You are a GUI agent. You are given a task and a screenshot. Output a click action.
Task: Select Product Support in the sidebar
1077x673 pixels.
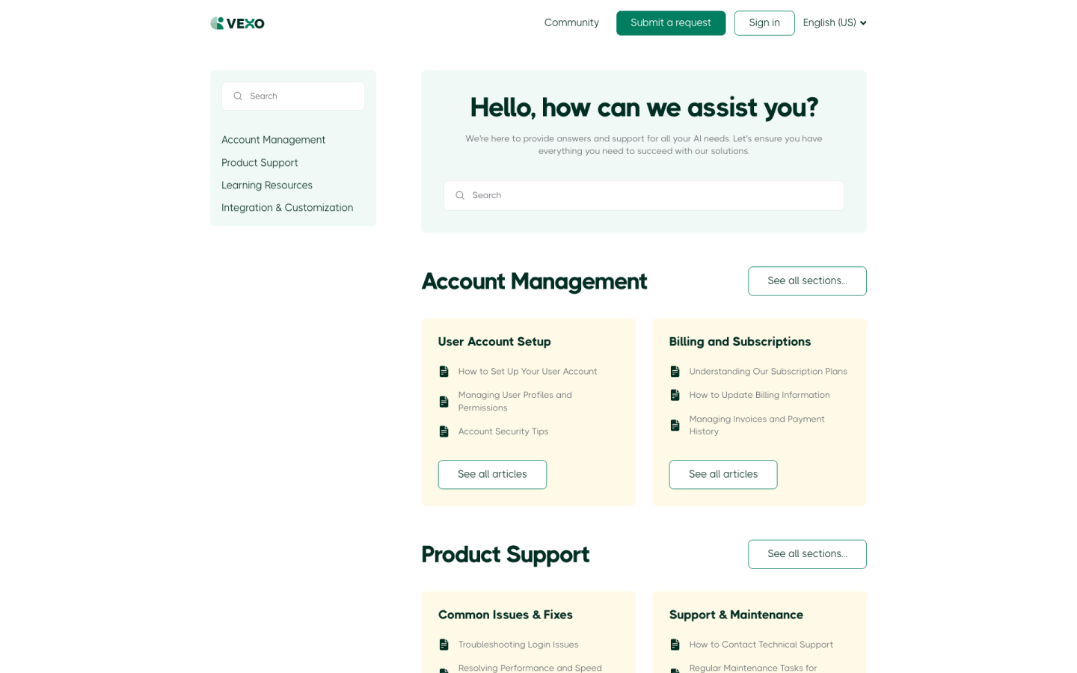[x=260, y=163]
